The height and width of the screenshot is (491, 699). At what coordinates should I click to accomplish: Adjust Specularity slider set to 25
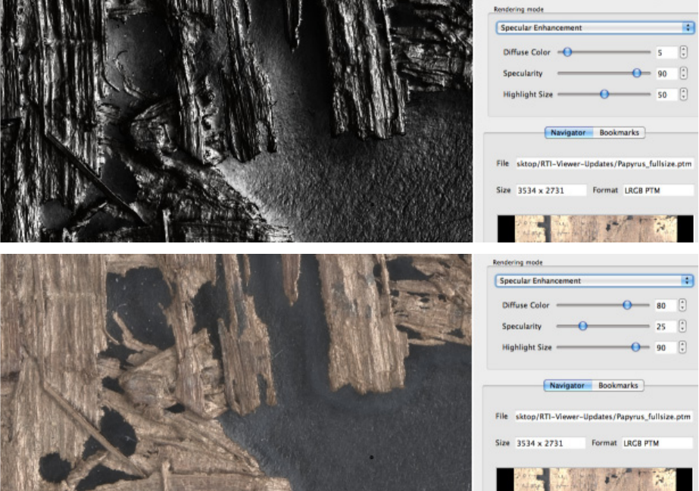(582, 326)
